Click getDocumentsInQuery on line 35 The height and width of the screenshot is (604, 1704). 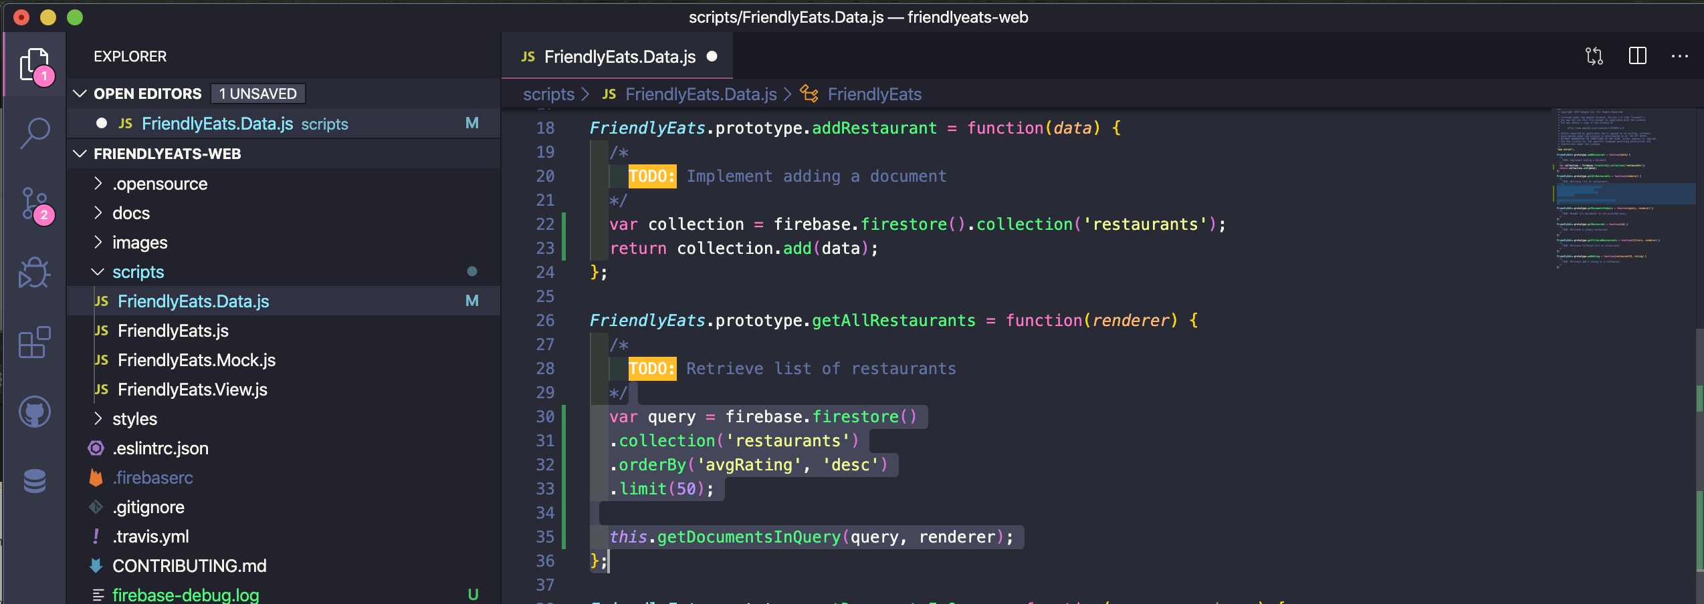[749, 537]
